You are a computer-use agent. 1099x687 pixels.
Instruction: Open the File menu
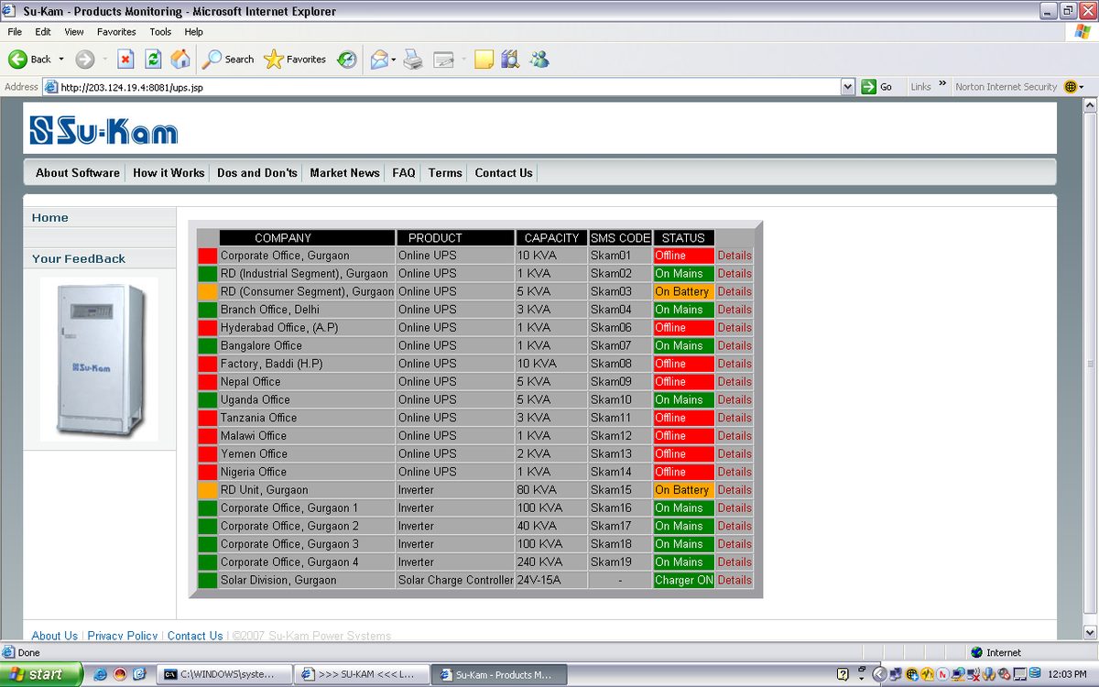[x=15, y=31]
